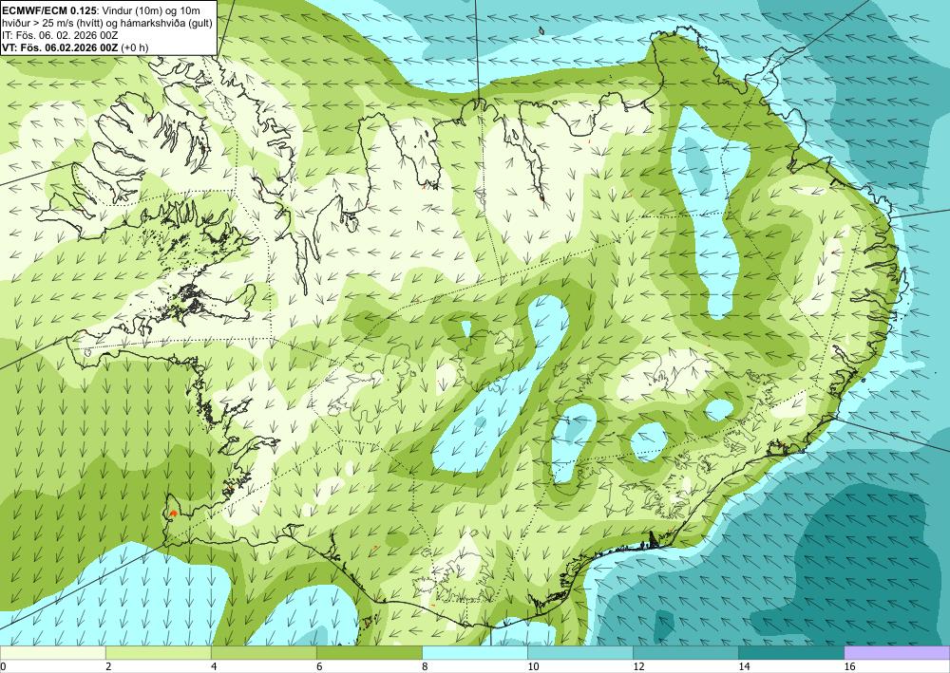Click the 'VT: Fös. 06.02.2026 00Z (+0 h)' line

74,47
